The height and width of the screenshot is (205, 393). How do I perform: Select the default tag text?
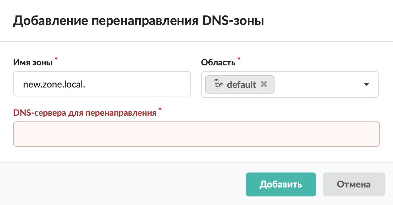click(242, 85)
